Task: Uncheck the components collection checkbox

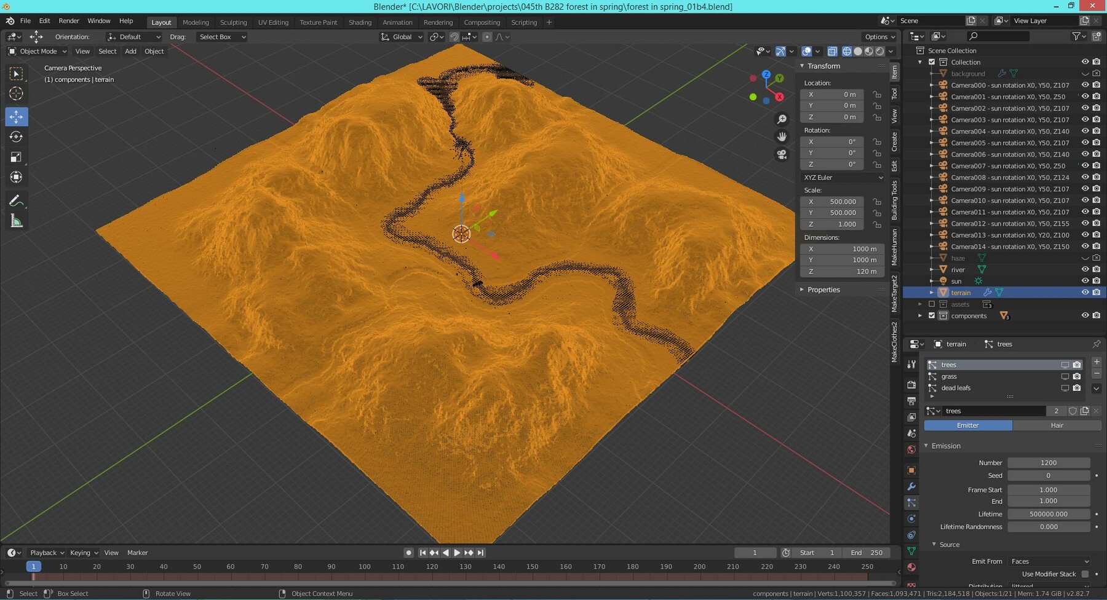Action: (932, 315)
